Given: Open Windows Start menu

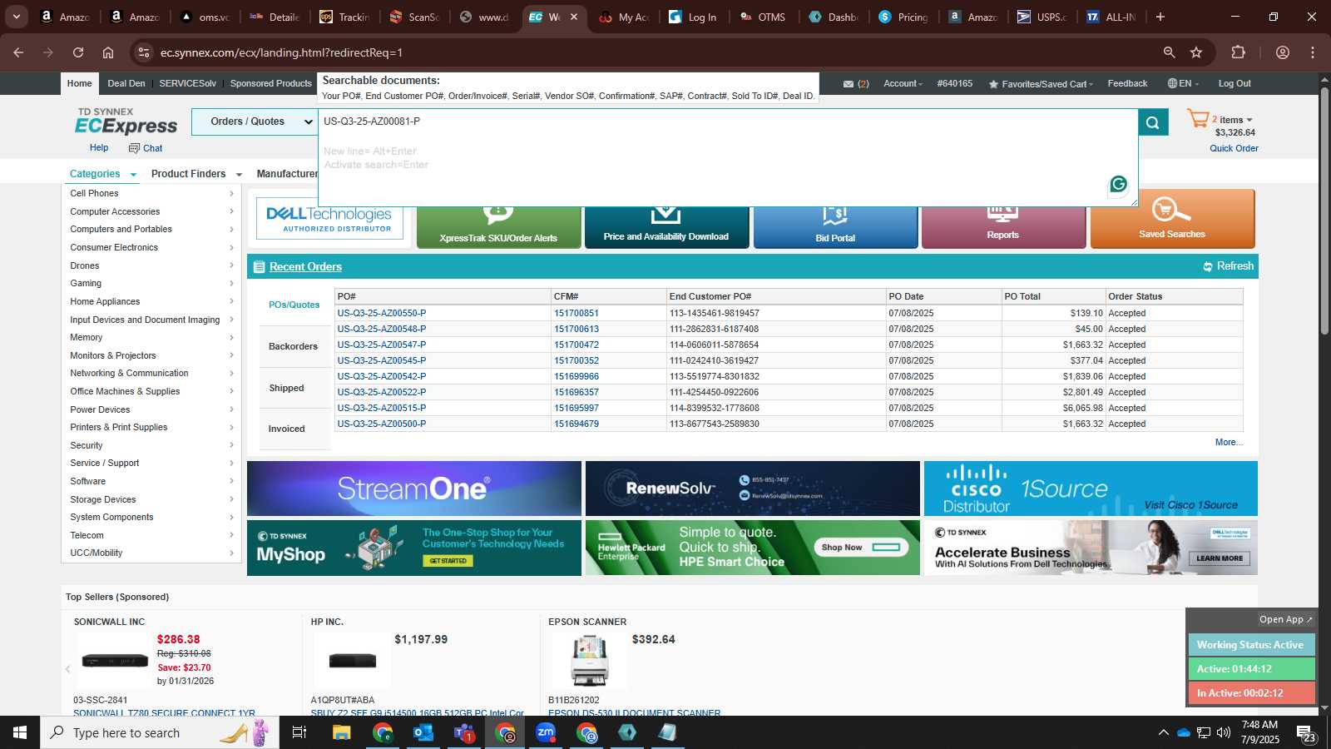Looking at the screenshot, I should point(20,732).
